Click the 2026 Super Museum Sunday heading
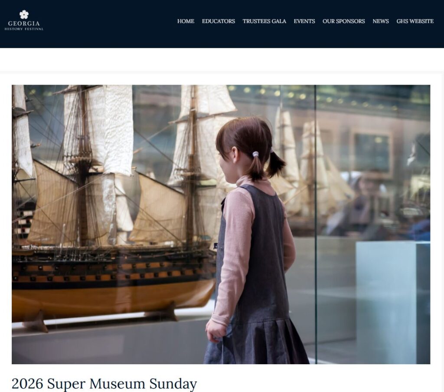 (104, 383)
